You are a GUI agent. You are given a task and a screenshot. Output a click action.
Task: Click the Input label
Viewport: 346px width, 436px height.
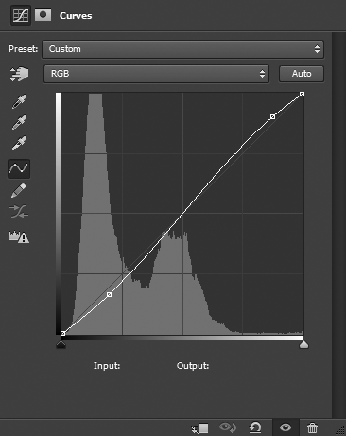107,366
